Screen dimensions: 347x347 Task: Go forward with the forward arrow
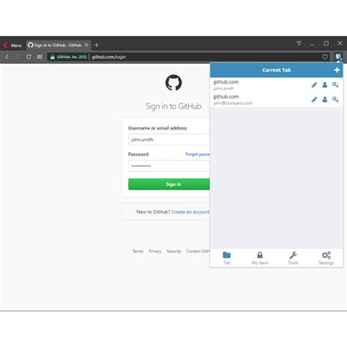[x=18, y=57]
